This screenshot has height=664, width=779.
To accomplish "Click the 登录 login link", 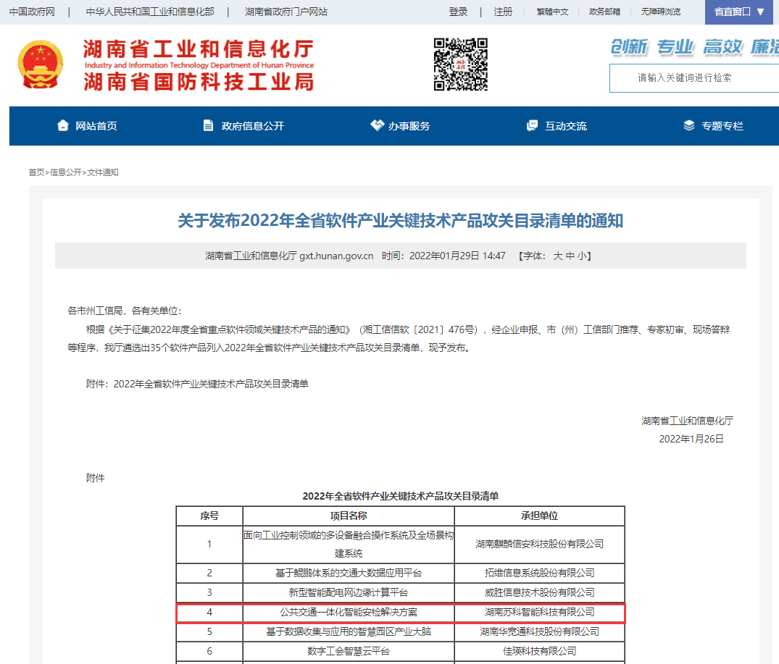I will click(x=458, y=12).
